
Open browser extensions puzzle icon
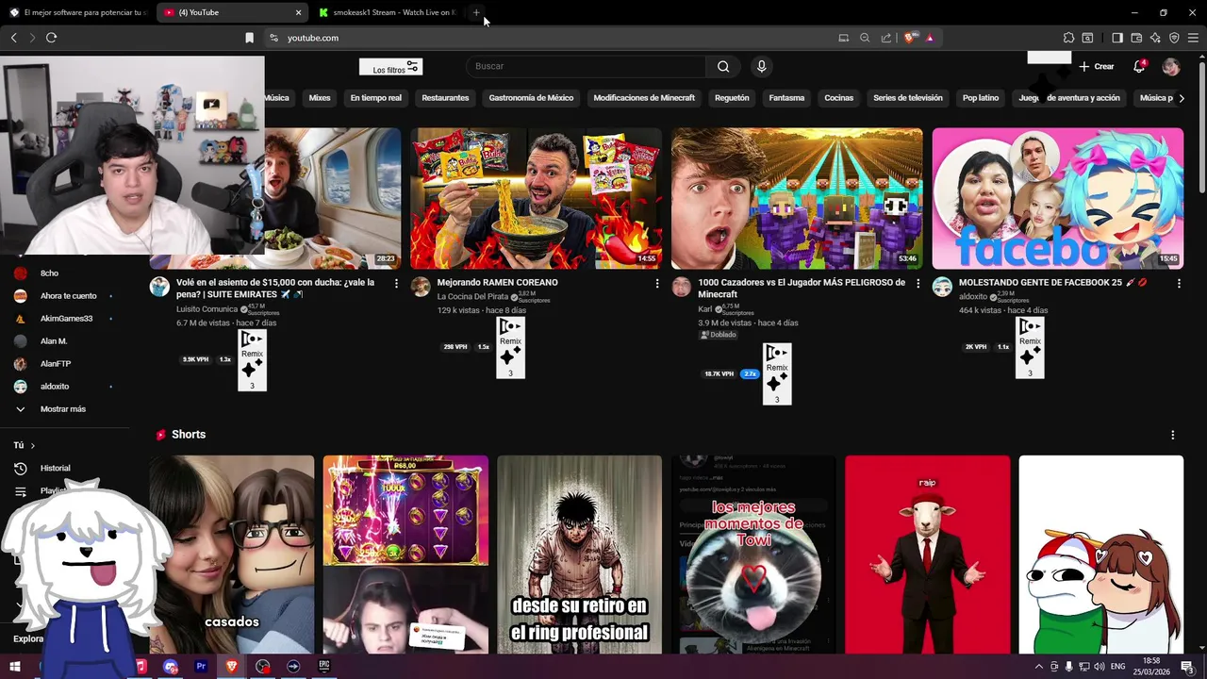[x=1068, y=38]
